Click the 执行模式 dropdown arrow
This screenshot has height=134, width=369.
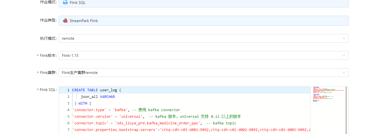pos(344,38)
